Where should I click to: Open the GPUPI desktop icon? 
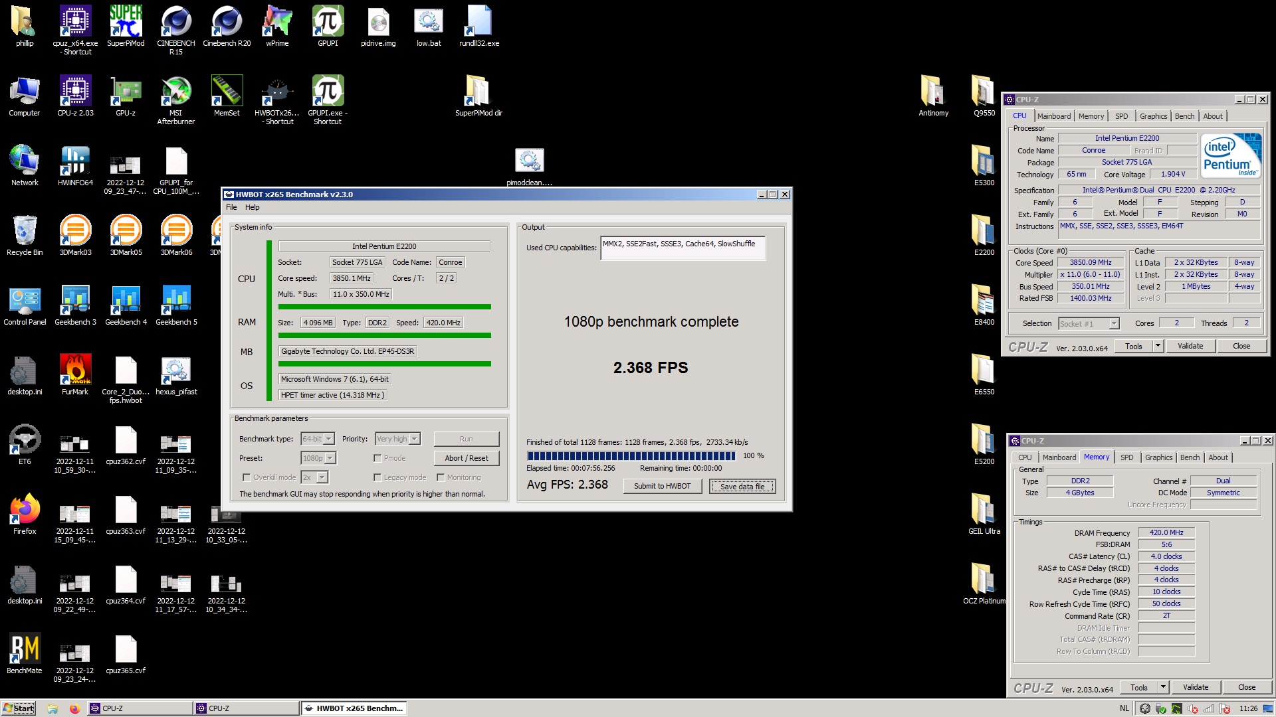click(x=328, y=27)
